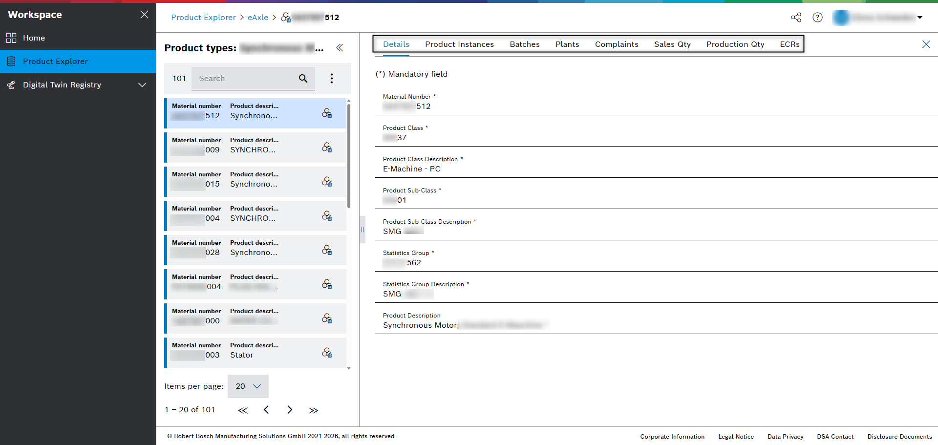
Task: Close the details panel
Action: point(926,44)
